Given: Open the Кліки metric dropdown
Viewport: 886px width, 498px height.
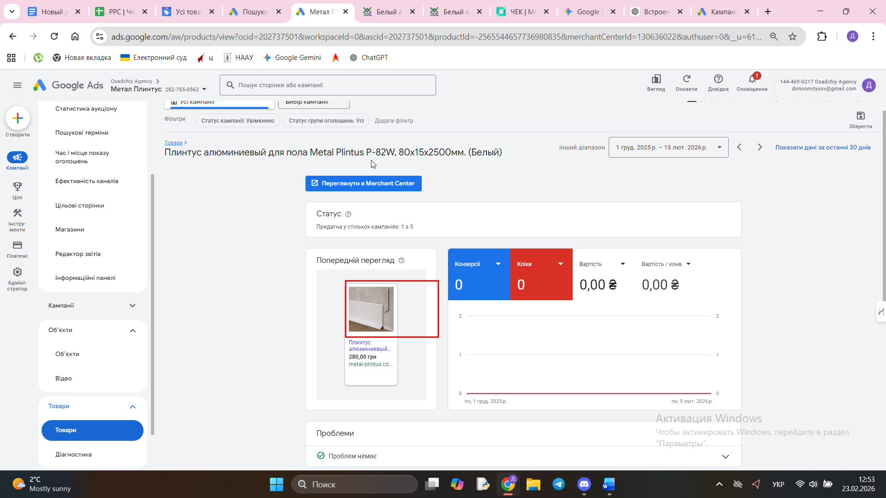Looking at the screenshot, I should [560, 264].
